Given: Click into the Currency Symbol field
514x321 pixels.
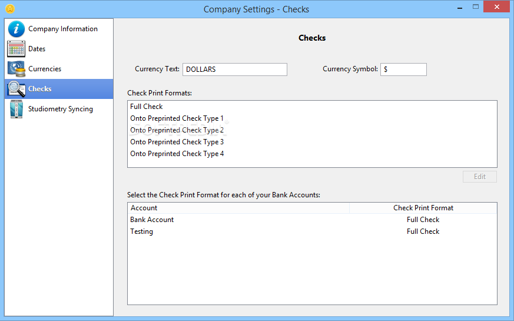Looking at the screenshot, I should tap(403, 70).
